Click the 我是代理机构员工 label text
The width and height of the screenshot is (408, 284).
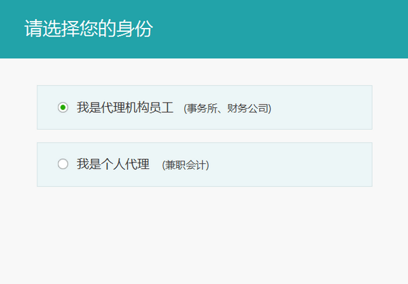pyautogui.click(x=125, y=107)
